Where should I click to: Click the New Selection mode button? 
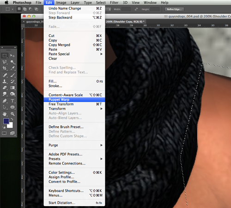[x=19, y=9]
